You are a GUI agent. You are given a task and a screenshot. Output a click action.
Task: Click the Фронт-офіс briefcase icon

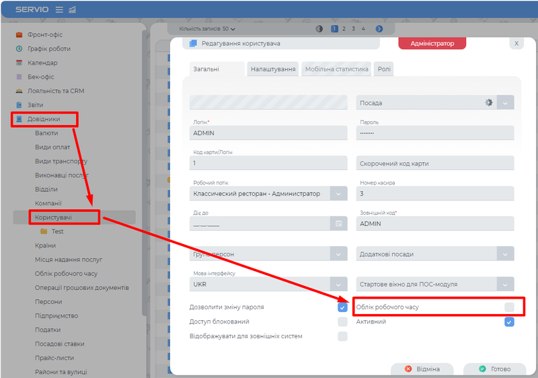19,34
